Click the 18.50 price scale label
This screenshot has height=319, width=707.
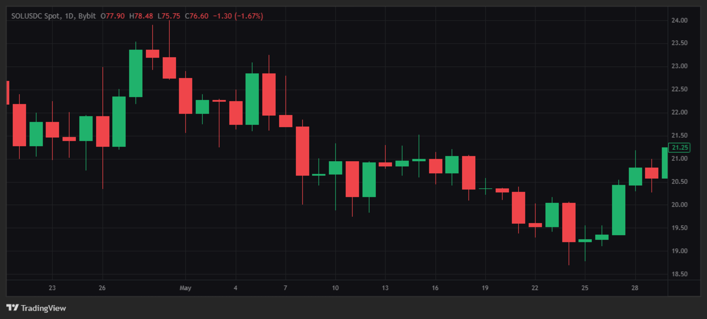(680, 274)
